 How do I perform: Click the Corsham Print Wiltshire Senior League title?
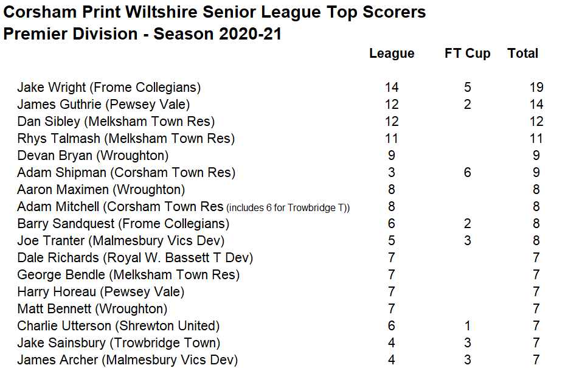coord(215,12)
